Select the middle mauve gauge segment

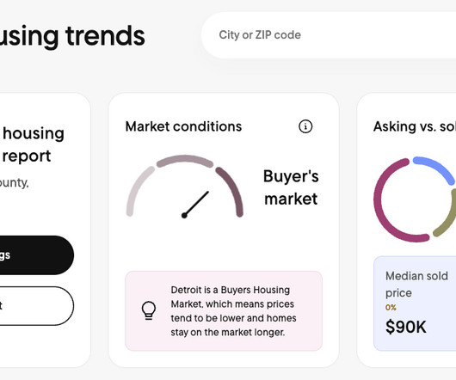point(185,161)
